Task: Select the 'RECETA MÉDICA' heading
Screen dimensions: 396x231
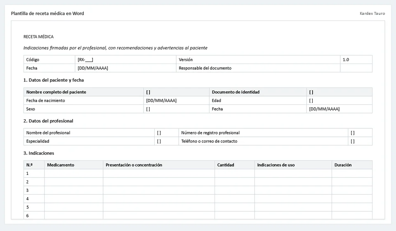Action: tap(38, 37)
